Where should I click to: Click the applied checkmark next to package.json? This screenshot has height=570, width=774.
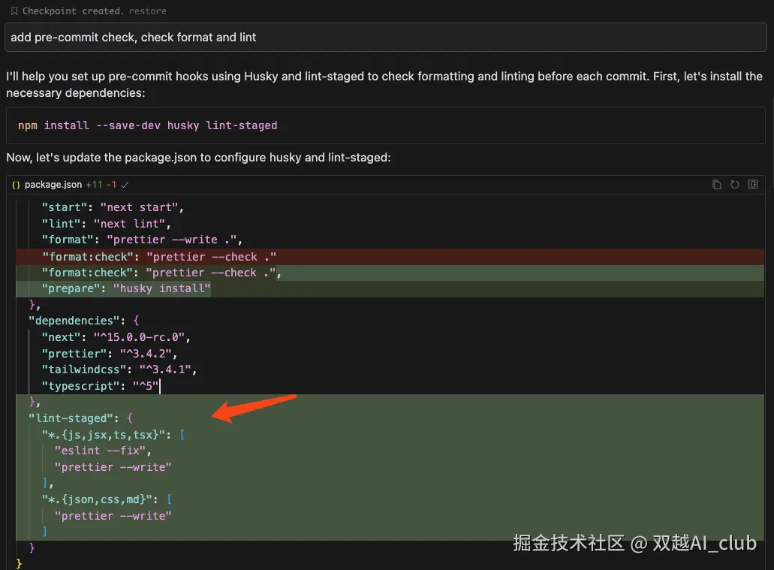pos(125,185)
